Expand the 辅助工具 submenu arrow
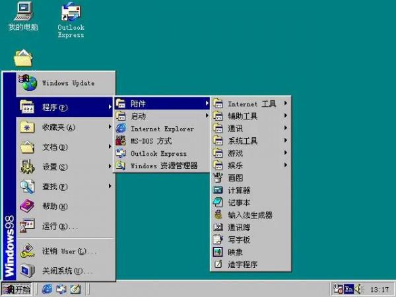The width and height of the screenshot is (396, 297). point(286,115)
